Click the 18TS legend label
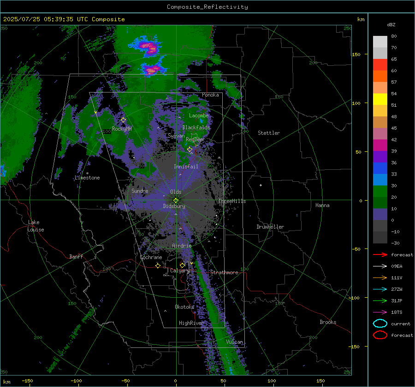 397,312
